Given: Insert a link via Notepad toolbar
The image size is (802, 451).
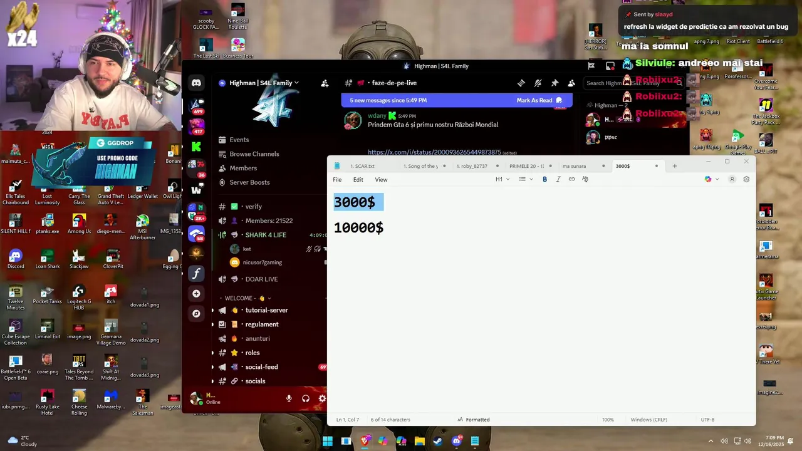Looking at the screenshot, I should point(571,179).
